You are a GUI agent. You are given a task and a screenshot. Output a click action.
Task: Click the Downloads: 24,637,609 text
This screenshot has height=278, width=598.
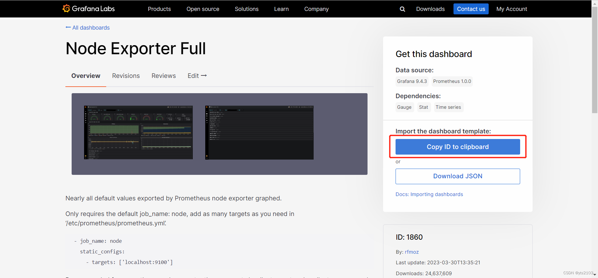[424, 274]
